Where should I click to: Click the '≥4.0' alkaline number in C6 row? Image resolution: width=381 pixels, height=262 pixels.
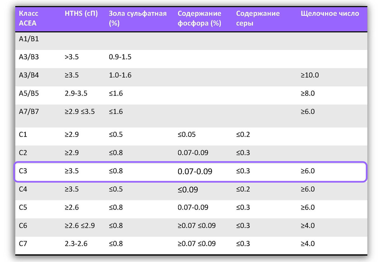pyautogui.click(x=308, y=225)
